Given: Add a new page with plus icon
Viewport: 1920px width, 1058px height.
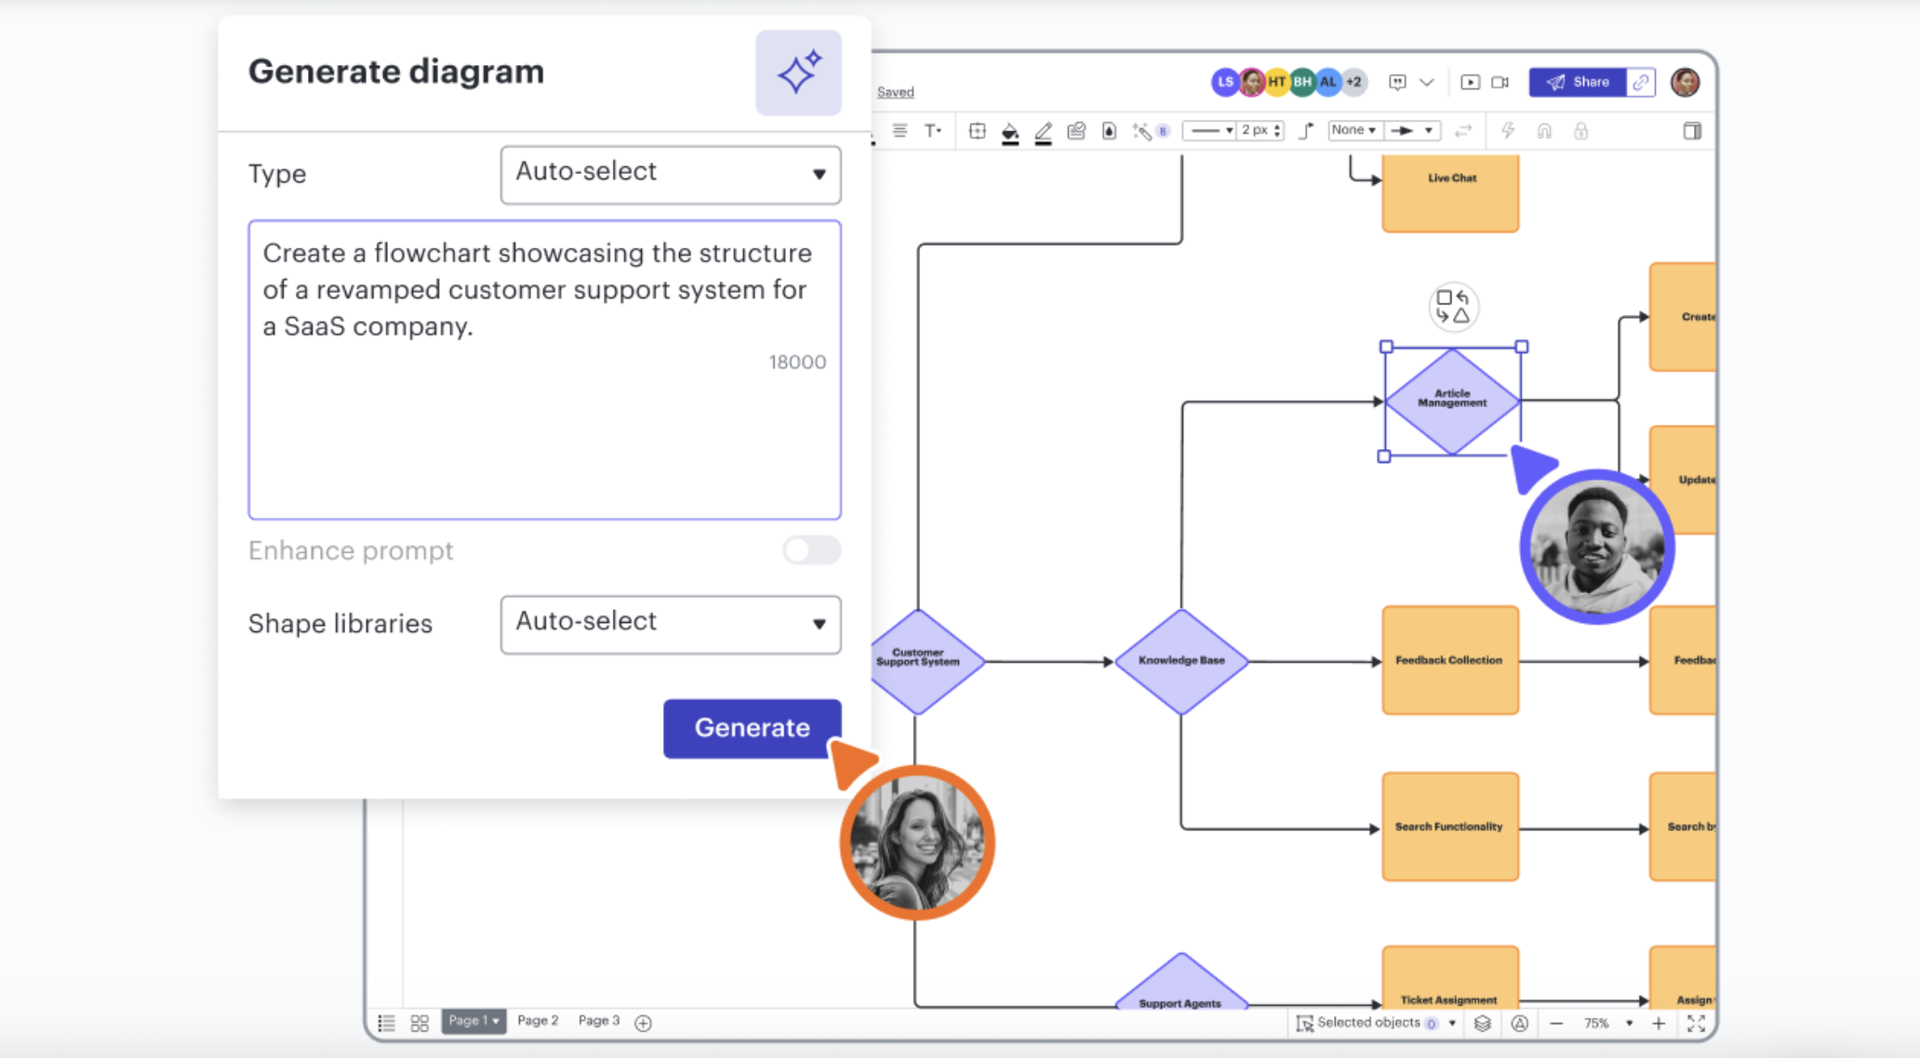Looking at the screenshot, I should [643, 1023].
